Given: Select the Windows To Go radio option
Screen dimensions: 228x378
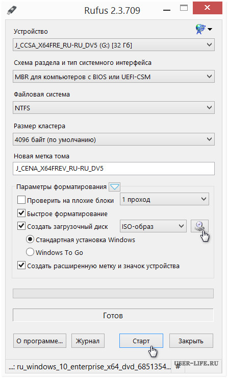Looking at the screenshot, I should (x=30, y=252).
